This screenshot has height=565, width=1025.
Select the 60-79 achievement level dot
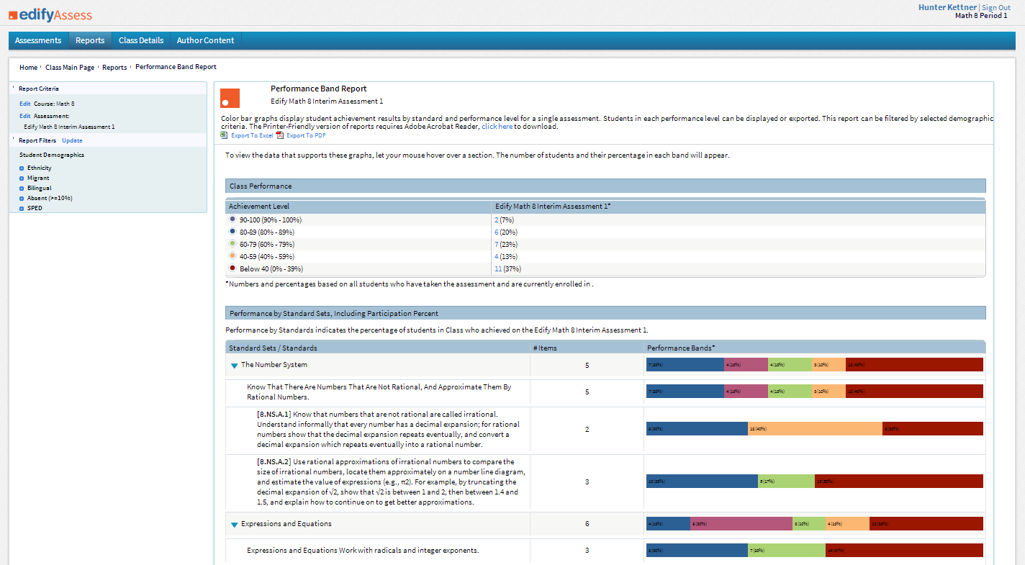pyautogui.click(x=232, y=244)
